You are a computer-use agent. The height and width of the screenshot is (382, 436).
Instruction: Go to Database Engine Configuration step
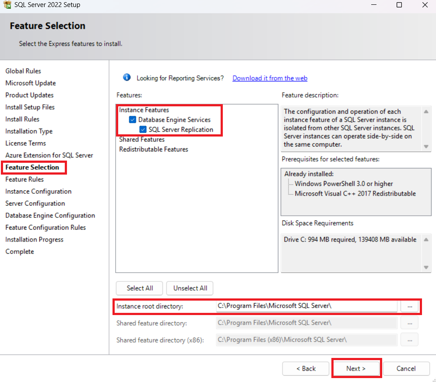(50, 215)
